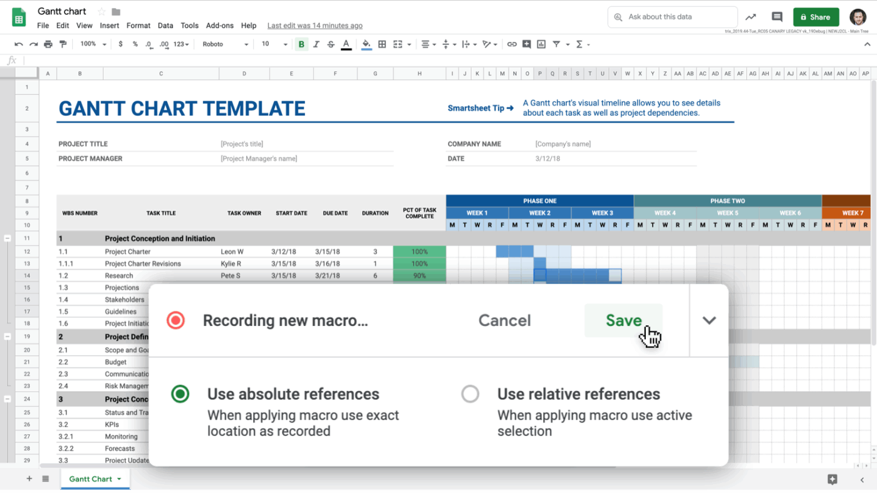
Task: Open the Tools menu
Action: tap(189, 26)
